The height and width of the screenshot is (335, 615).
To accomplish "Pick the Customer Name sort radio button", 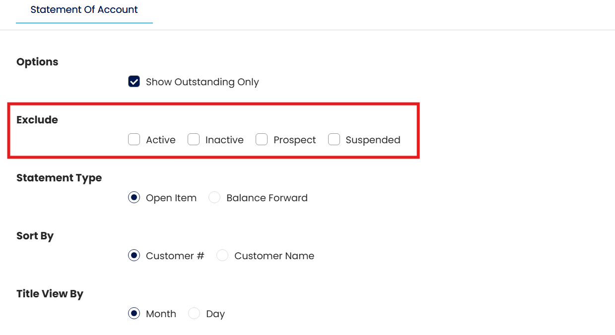I will pos(222,256).
